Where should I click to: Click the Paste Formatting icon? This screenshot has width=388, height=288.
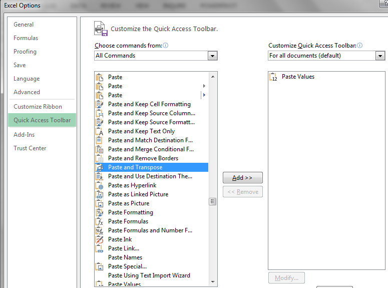point(100,212)
